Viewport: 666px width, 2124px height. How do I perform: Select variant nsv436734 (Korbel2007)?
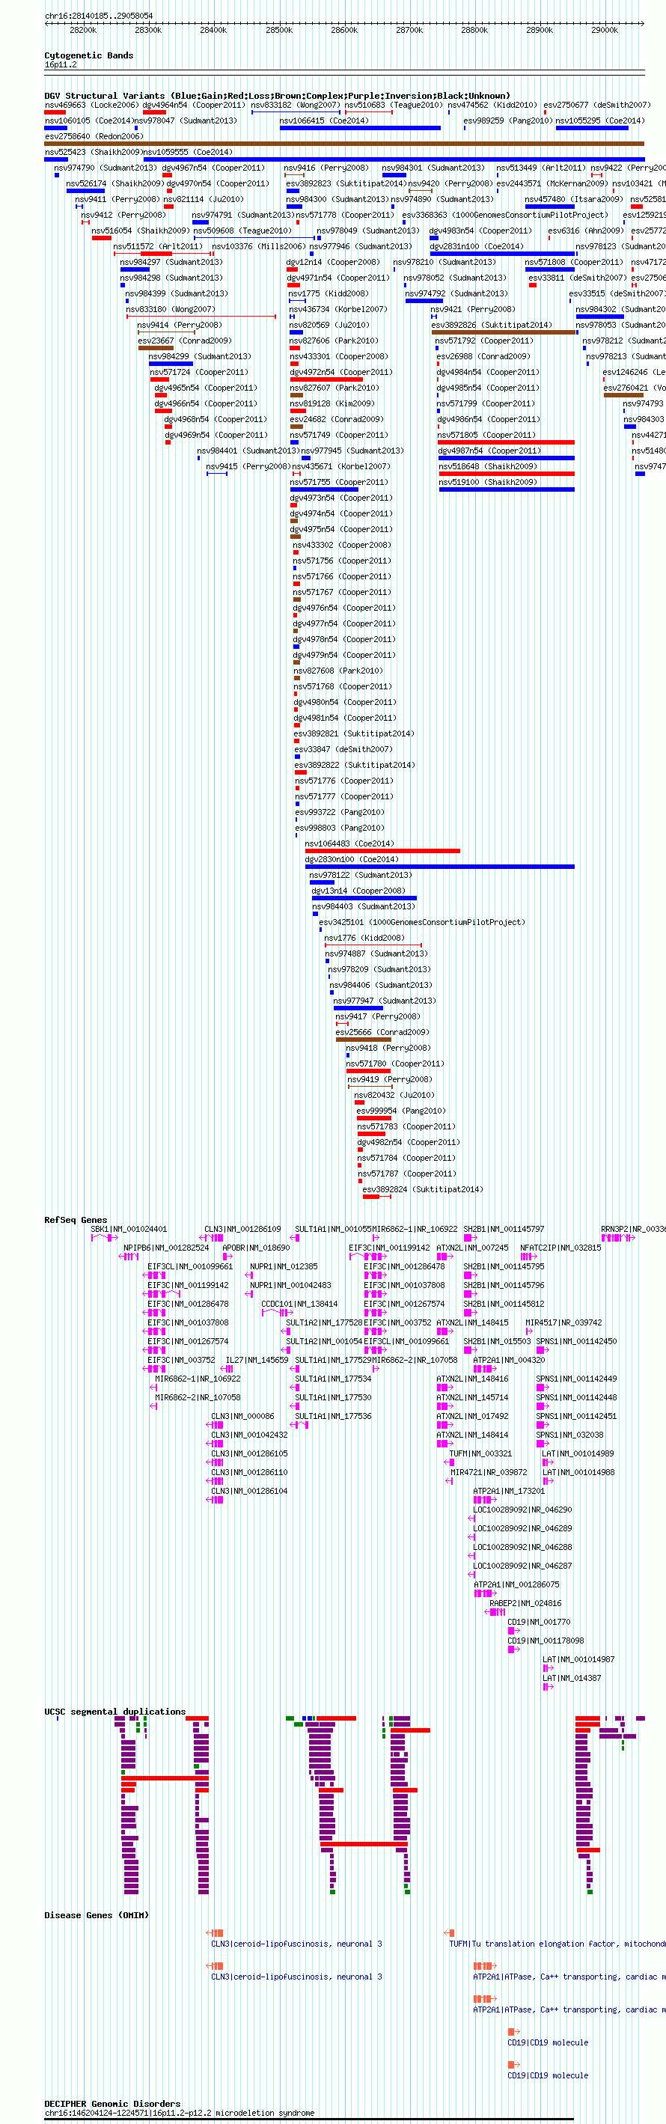pyautogui.click(x=338, y=309)
